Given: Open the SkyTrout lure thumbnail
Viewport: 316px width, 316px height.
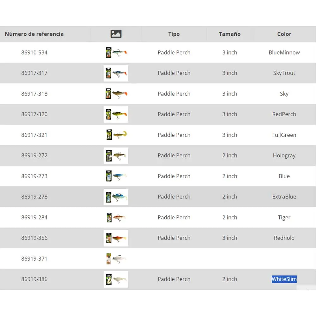Looking at the screenshot, I should click(116, 73).
